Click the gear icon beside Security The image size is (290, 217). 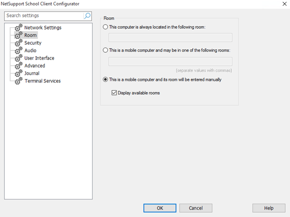pyautogui.click(x=19, y=43)
